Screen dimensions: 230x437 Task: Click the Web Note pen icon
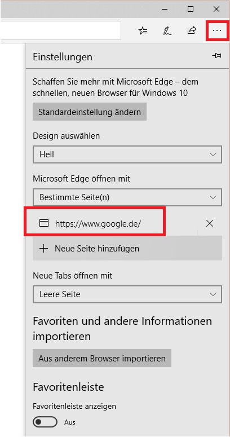[167, 30]
